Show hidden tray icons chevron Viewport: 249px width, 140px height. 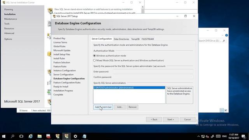[198, 136]
